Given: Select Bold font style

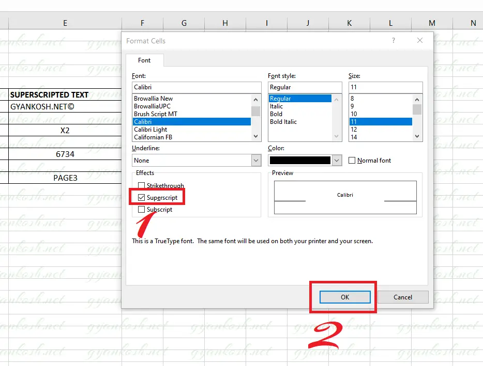Looking at the screenshot, I should point(300,114).
